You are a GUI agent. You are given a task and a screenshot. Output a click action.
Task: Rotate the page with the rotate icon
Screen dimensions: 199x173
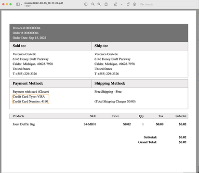coord(128,4)
